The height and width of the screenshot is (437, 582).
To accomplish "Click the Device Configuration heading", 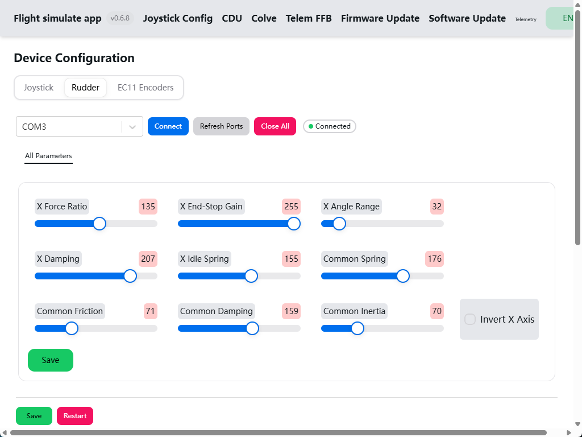I will (74, 58).
